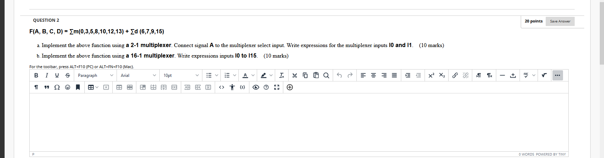Open find and replace magnifier
The width and height of the screenshot is (604, 158).
point(326,75)
